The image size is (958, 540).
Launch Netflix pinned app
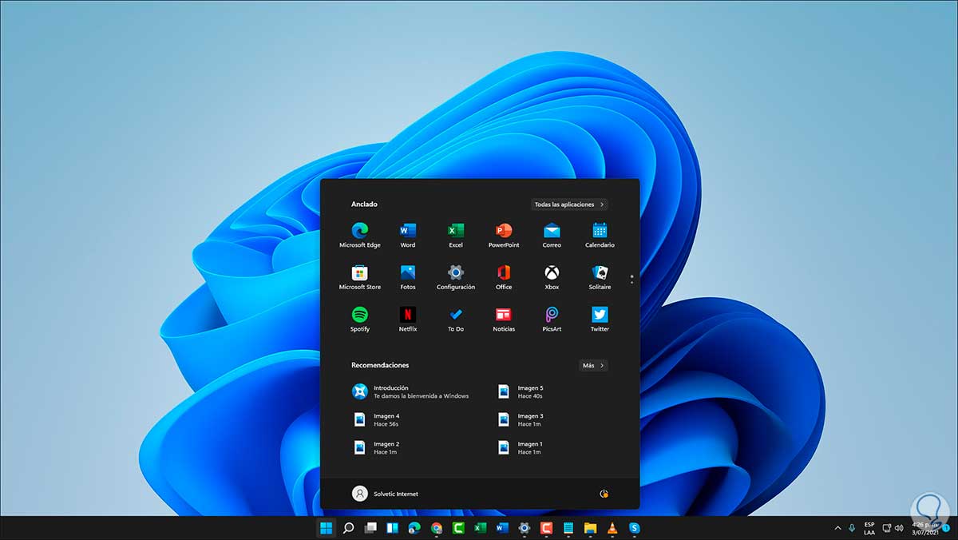tap(408, 319)
